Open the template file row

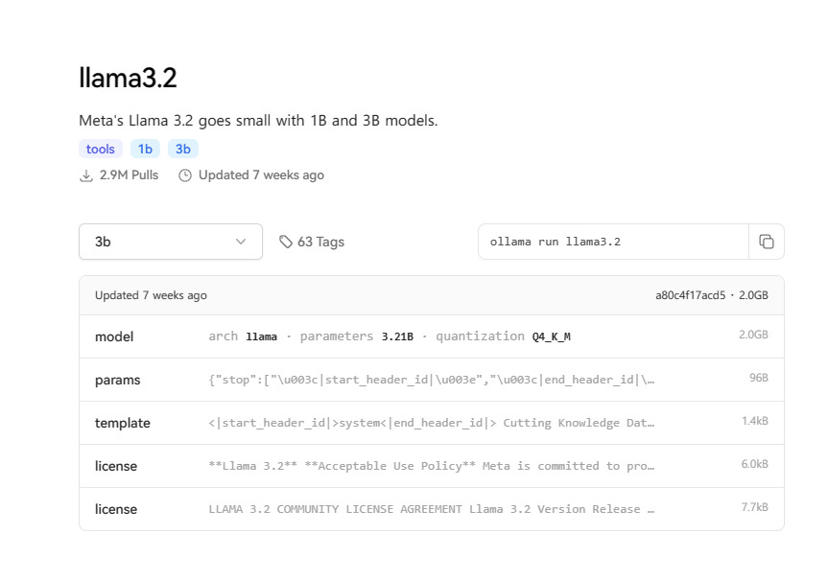pyautogui.click(x=431, y=423)
